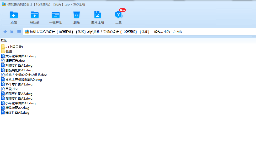Select file 刮板装配图A2.dwg
This screenshot has height=161, width=256.
[x=17, y=70]
